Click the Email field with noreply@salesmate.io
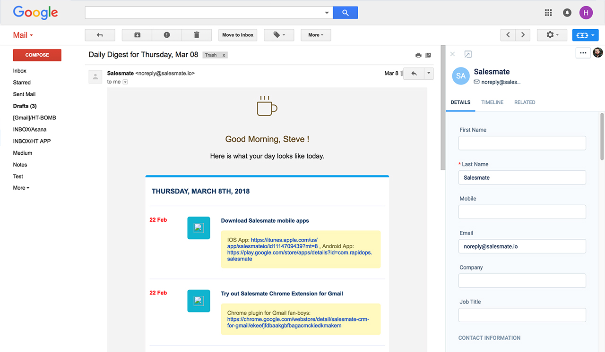The width and height of the screenshot is (605, 352). 522,246
